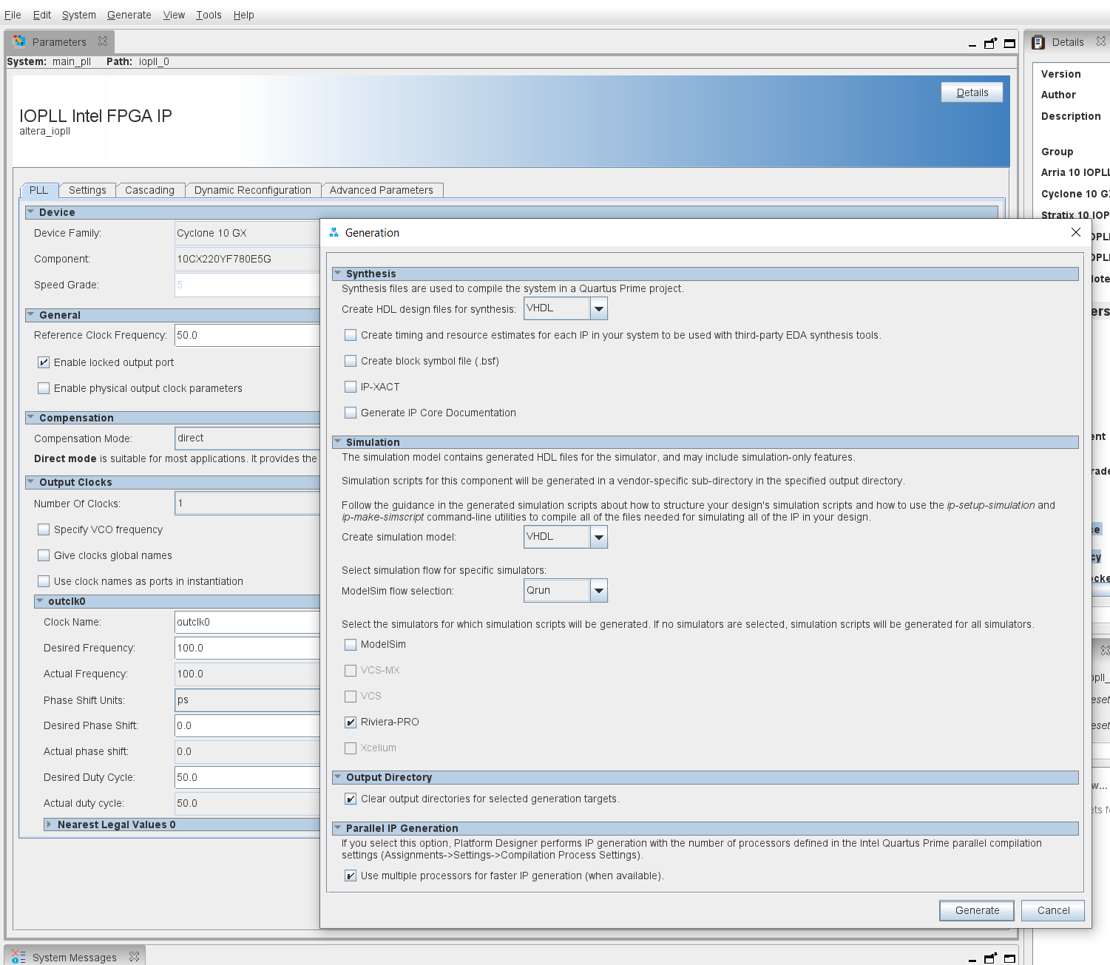Switch to the Settings tab

click(87, 190)
